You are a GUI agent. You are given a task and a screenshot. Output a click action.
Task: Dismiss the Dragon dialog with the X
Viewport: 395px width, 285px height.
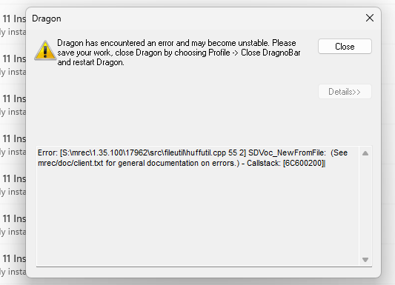(x=370, y=18)
